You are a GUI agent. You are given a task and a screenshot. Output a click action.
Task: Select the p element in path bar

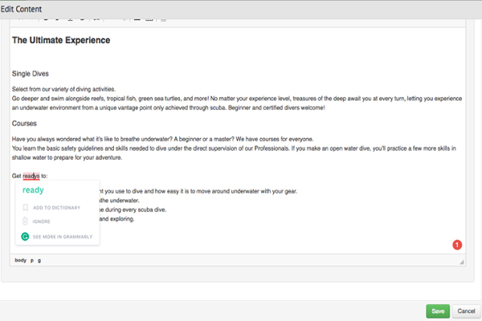(x=32, y=261)
